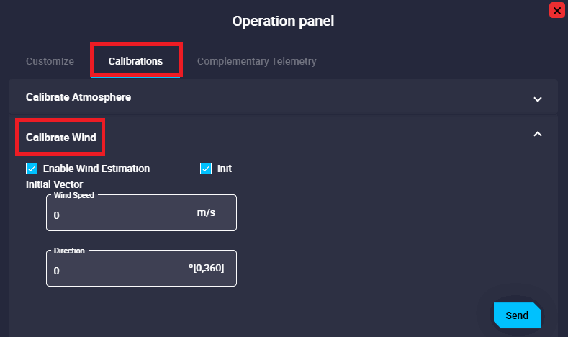Click the Wind Speed field caption

click(74, 195)
